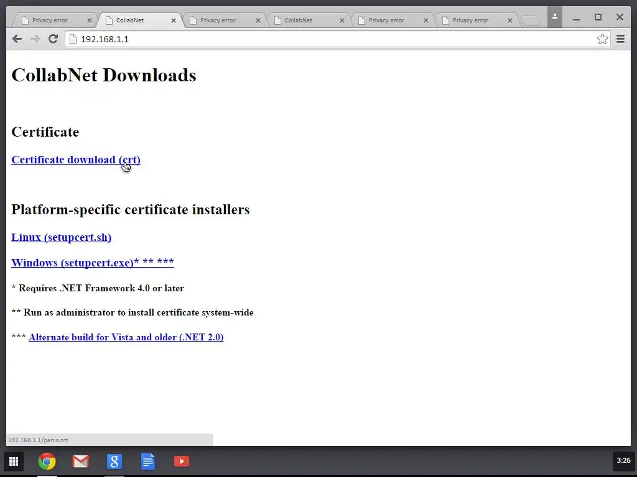The image size is (637, 477).
Task: Click the page icon in address bar
Action: click(73, 39)
